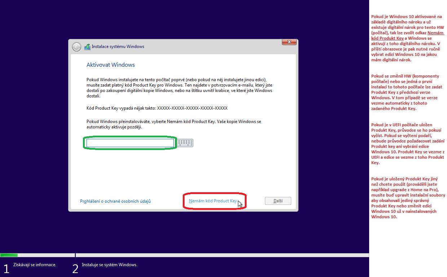The width and height of the screenshot is (447, 277).
Task: Open the on-screen keyboard icon
Action: click(185, 143)
